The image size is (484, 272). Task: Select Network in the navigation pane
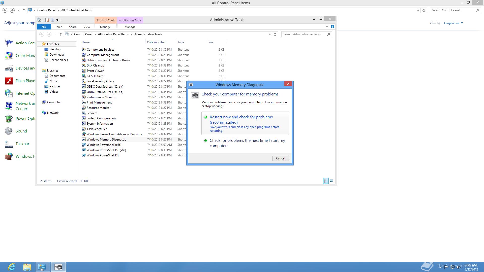53,113
